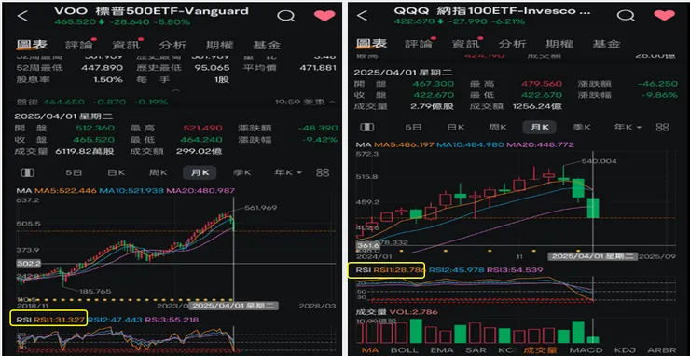Select 基金 tab on VOO screen

tap(267, 45)
